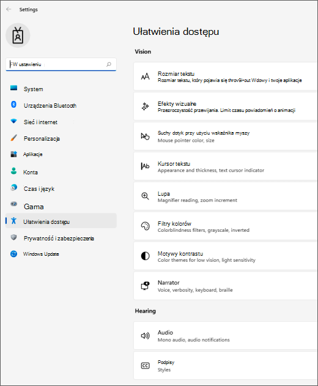Go to Urządzenia Bluetooth section

point(61,106)
